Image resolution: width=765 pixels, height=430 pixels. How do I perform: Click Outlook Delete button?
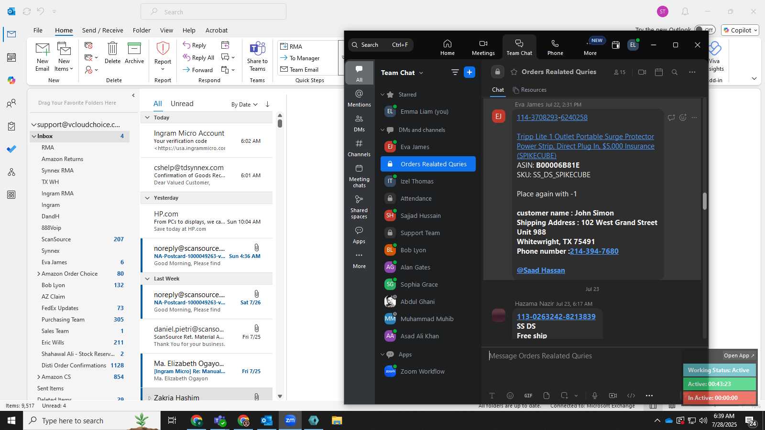click(112, 53)
